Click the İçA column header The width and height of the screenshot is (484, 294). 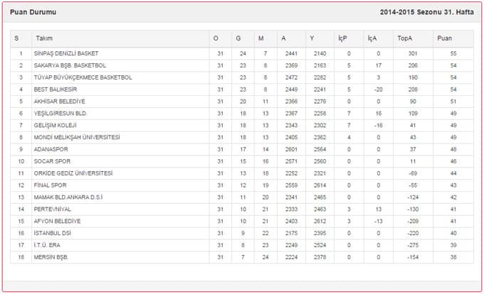(x=372, y=38)
